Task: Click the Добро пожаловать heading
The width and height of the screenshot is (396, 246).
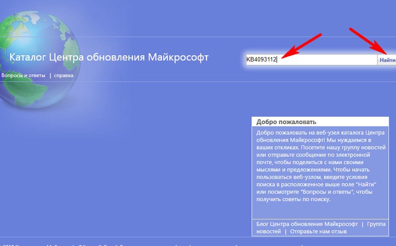Action: coord(286,122)
